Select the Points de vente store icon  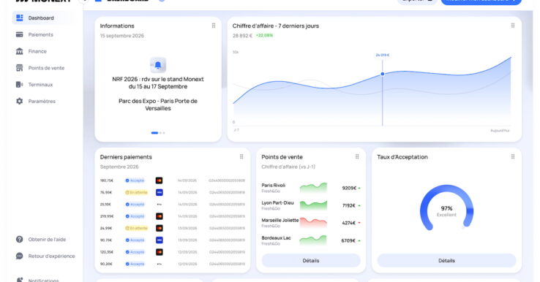coord(20,68)
